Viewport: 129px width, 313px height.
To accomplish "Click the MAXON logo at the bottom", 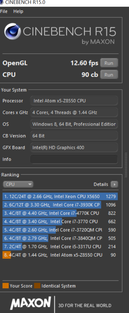I will (x=31, y=303).
